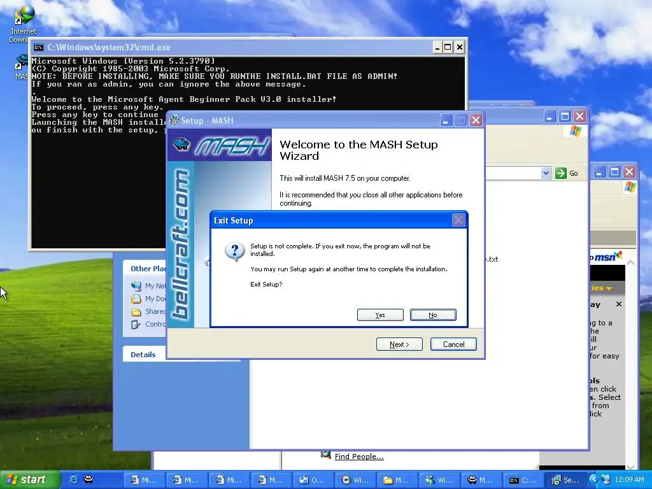The height and width of the screenshot is (489, 652).
Task: Switch to Windows Media Player taskbar button
Action: pos(355,480)
